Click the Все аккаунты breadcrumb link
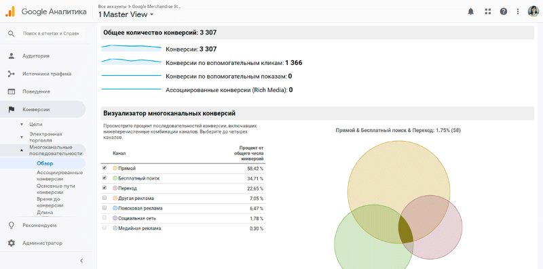 click(112, 6)
